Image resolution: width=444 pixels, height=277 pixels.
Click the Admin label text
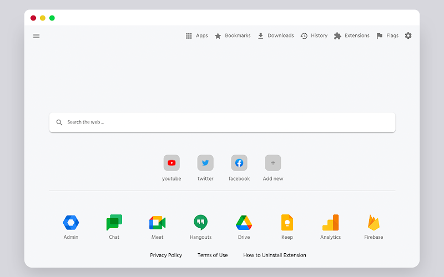[x=71, y=237]
